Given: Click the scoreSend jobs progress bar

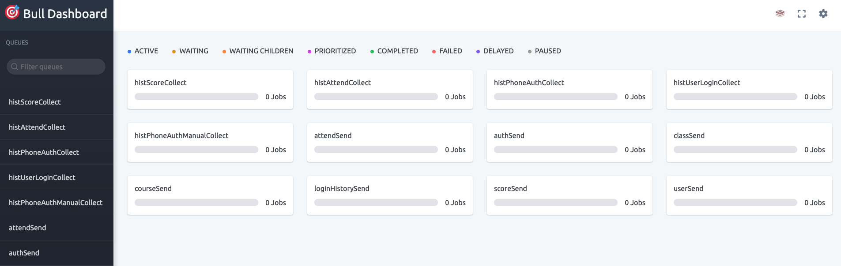Looking at the screenshot, I should pos(555,202).
